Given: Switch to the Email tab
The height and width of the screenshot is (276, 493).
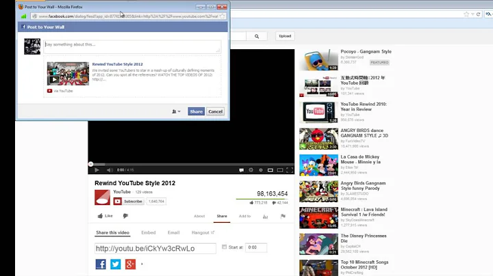Looking at the screenshot, I should 173,233.
